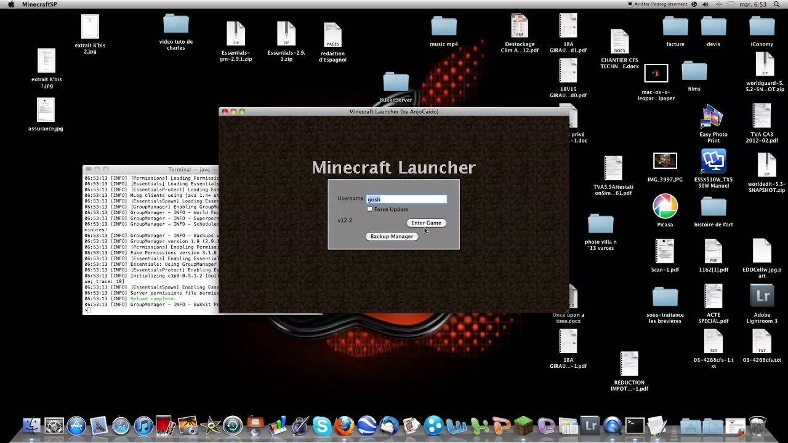Image resolution: width=788 pixels, height=443 pixels.
Task: Open Thunderbird from the dock
Action: click(389, 426)
